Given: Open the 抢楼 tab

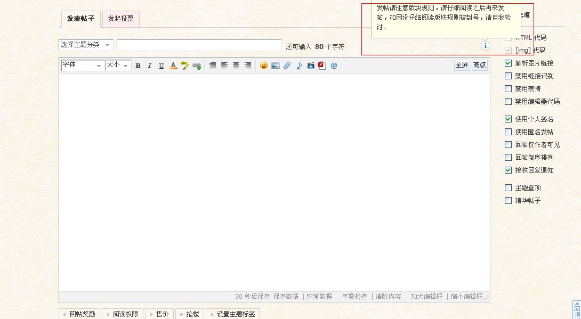Looking at the screenshot, I should coord(190,314).
